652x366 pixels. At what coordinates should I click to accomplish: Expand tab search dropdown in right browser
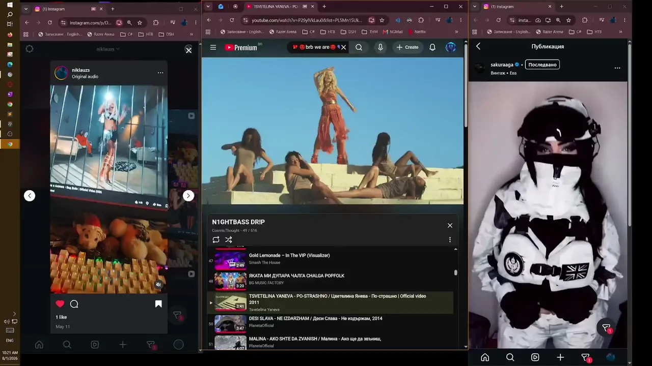pyautogui.click(x=475, y=7)
